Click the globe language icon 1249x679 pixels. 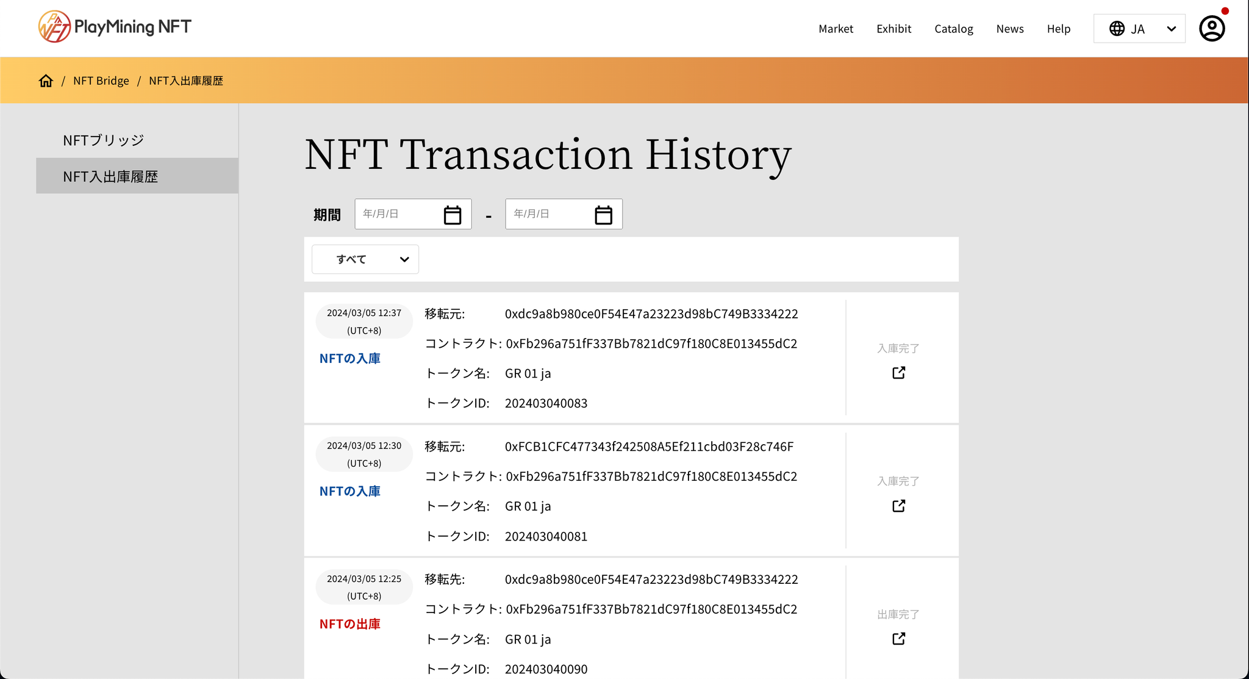coord(1117,29)
